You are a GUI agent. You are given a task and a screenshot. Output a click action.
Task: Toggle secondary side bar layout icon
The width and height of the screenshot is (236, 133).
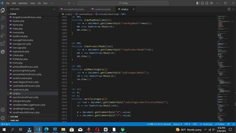click(x=207, y=3)
